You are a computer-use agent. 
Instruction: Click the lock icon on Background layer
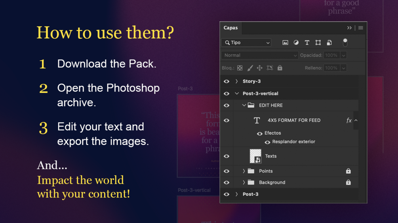348,182
